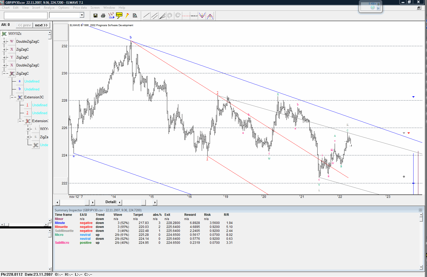Open the Chart menu
Image resolution: width=427 pixels, height=277 pixels.
[6, 8]
